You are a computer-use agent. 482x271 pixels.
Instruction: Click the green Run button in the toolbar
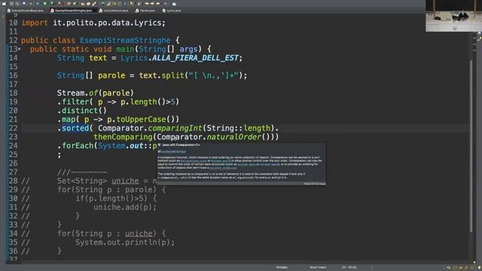click(x=45, y=4)
